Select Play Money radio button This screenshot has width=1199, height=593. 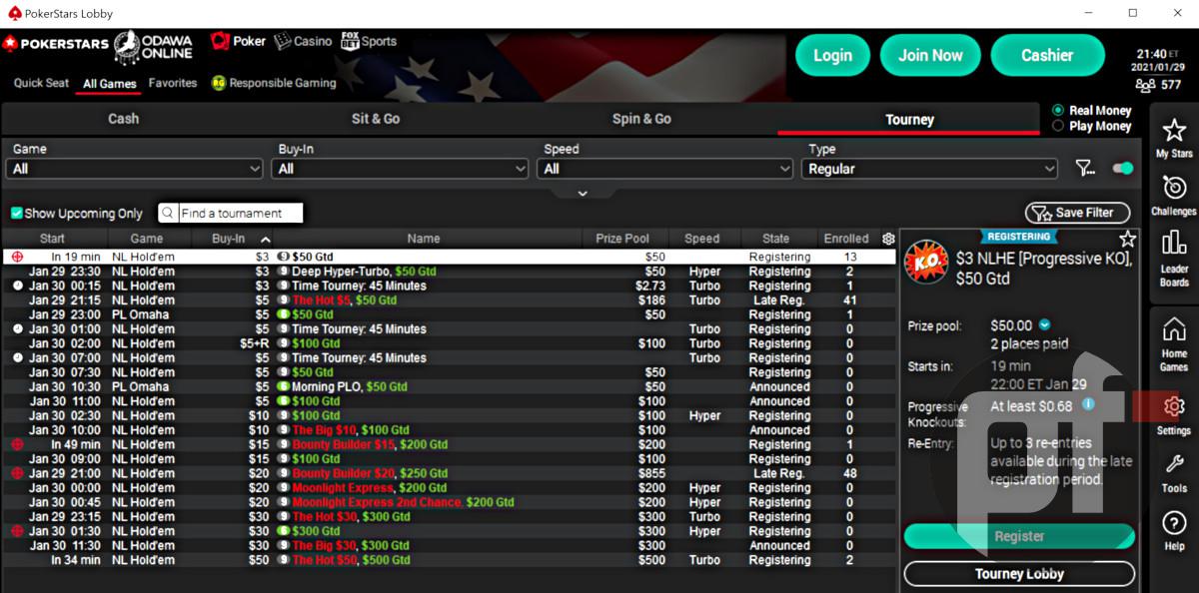coord(1058,126)
